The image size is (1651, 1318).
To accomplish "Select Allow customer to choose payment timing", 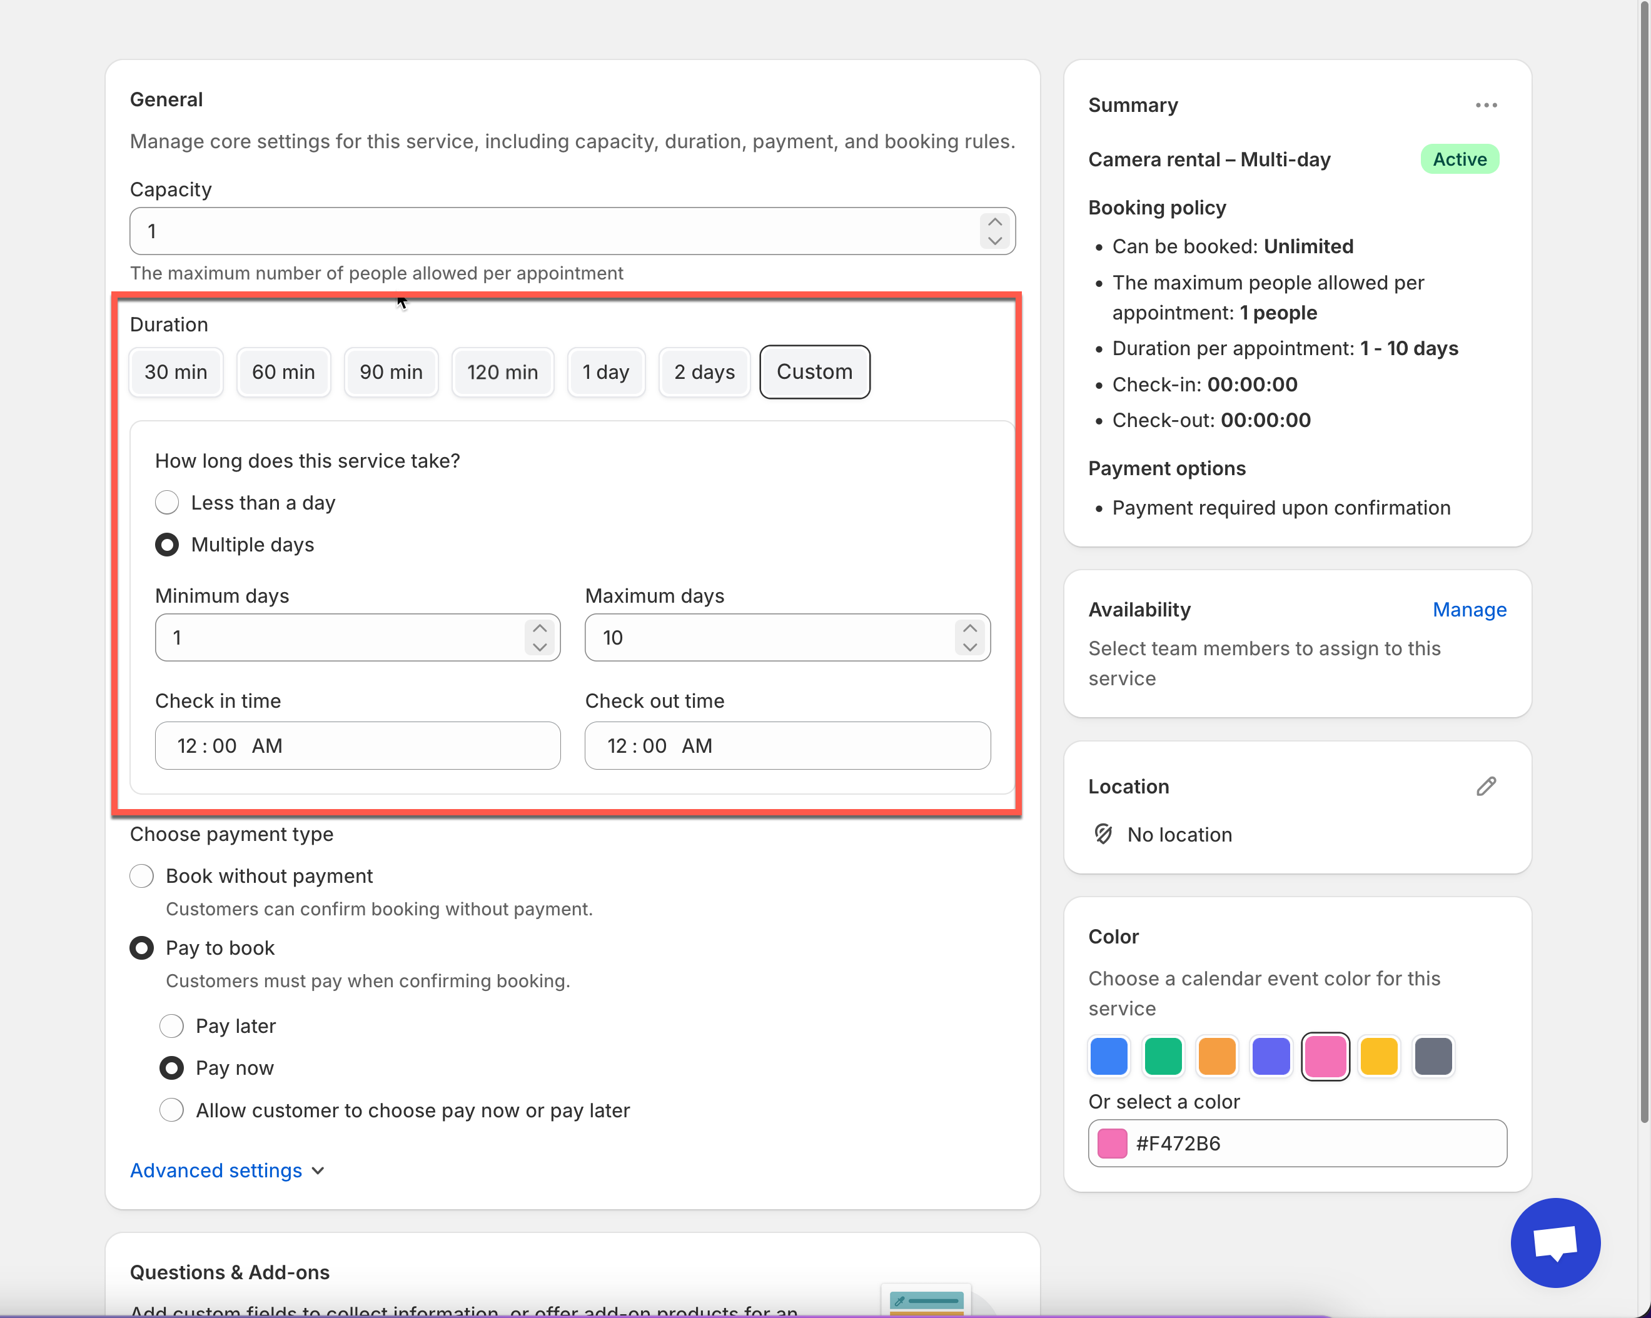I will tap(171, 1110).
